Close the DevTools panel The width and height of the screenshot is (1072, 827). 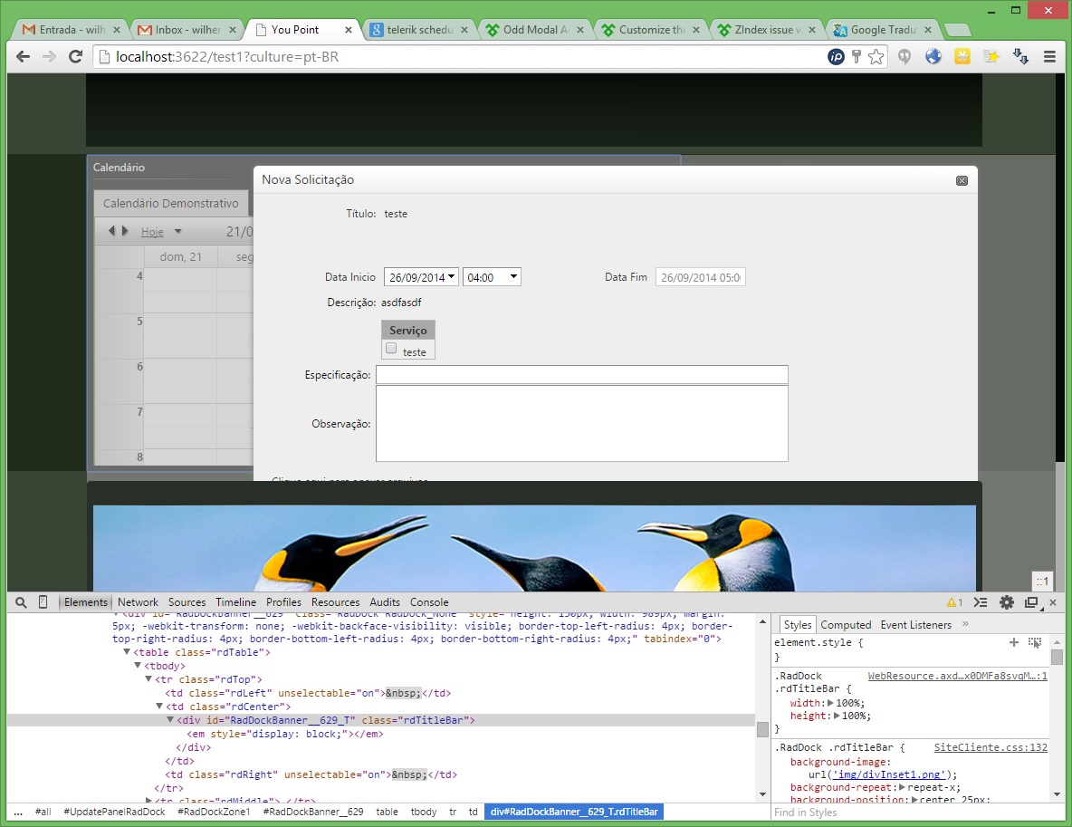1053,602
